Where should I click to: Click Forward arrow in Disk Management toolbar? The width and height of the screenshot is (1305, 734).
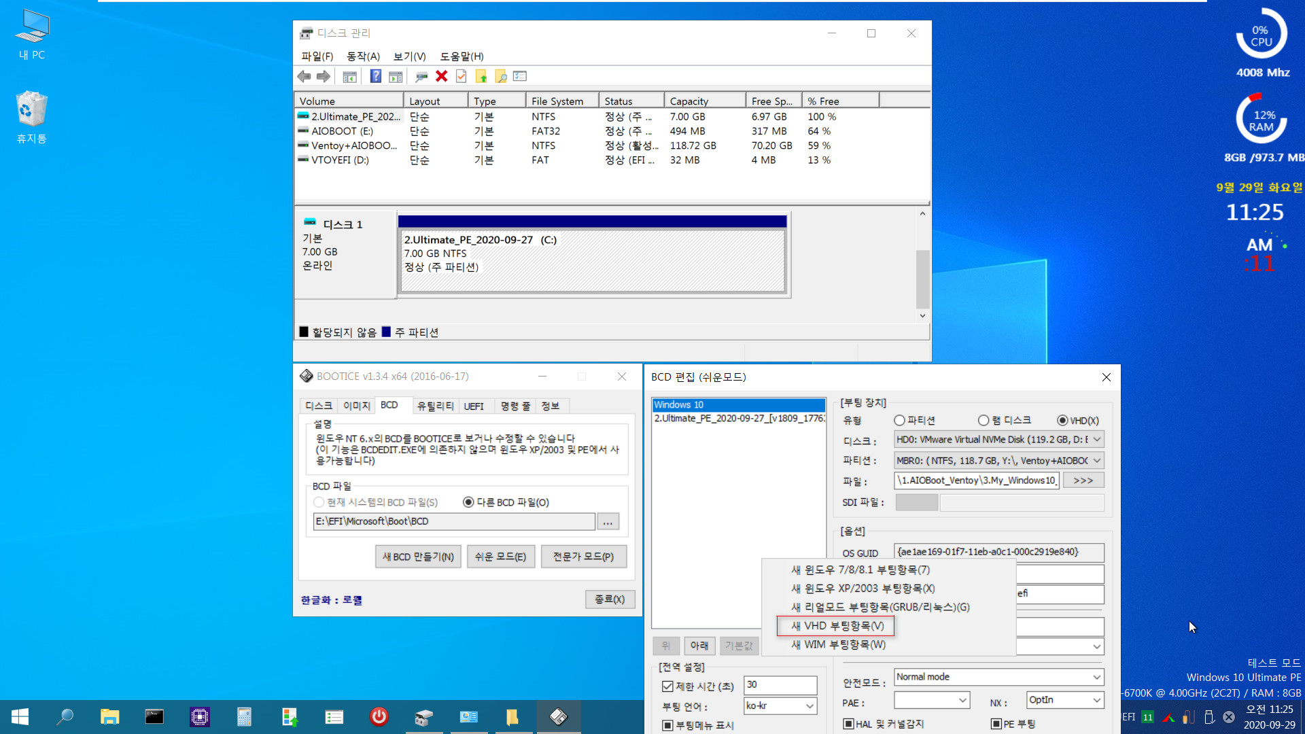click(324, 77)
